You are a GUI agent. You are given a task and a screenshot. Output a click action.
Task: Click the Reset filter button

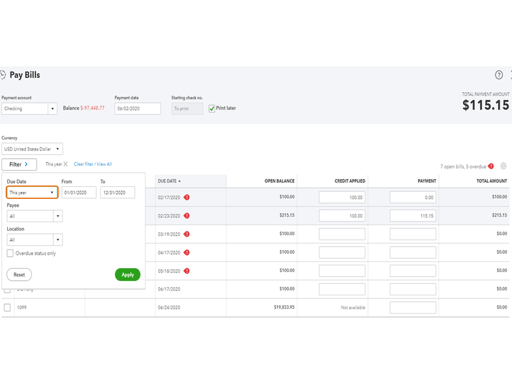pos(19,275)
